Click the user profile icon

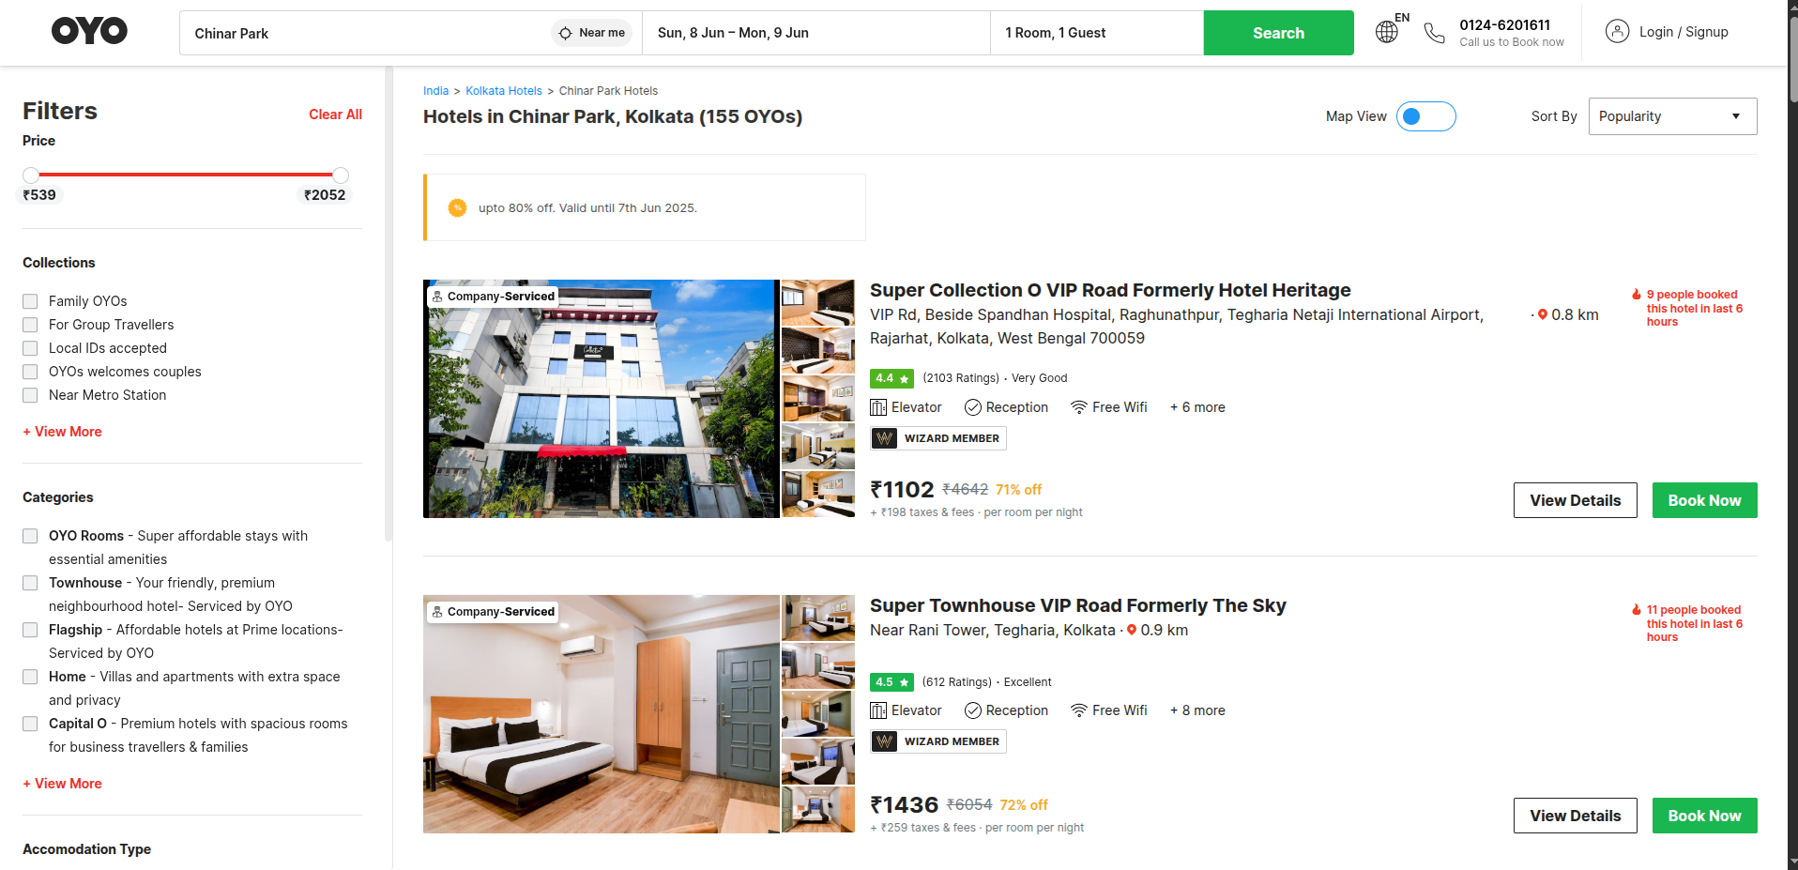[x=1617, y=32]
